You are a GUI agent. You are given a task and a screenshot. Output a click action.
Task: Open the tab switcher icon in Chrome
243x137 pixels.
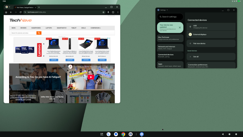pyautogui.click(x=113, y=12)
